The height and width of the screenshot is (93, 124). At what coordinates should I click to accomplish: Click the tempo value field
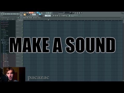[34, 14]
